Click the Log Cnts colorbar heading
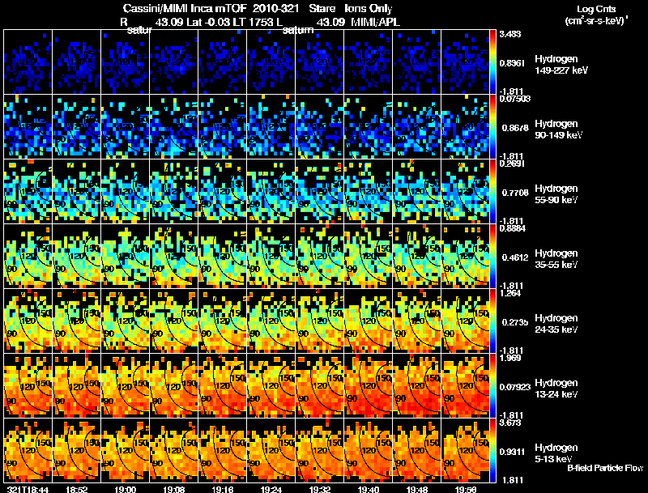The height and width of the screenshot is (493, 648). pyautogui.click(x=596, y=9)
